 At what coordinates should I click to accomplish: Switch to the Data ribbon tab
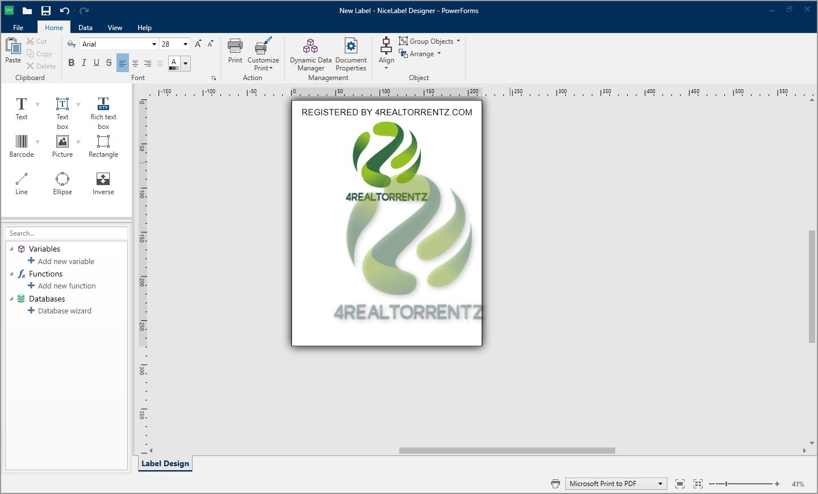tap(85, 27)
